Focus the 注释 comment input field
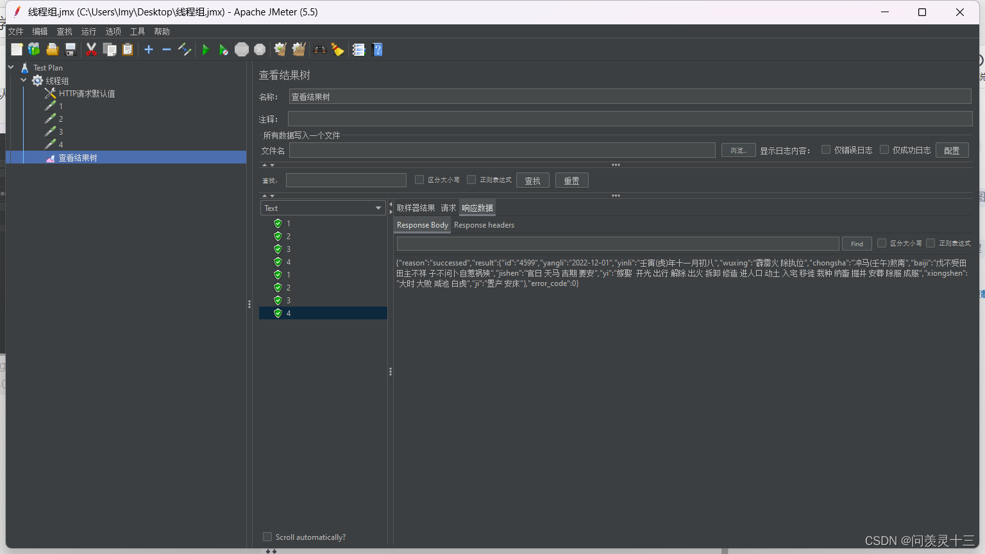Image resolution: width=985 pixels, height=554 pixels. tap(630, 119)
